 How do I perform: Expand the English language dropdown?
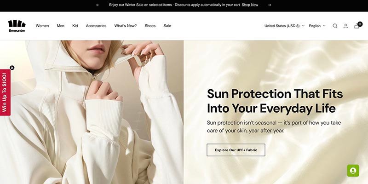(x=317, y=26)
